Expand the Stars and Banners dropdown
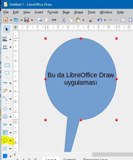 coord(10,149)
